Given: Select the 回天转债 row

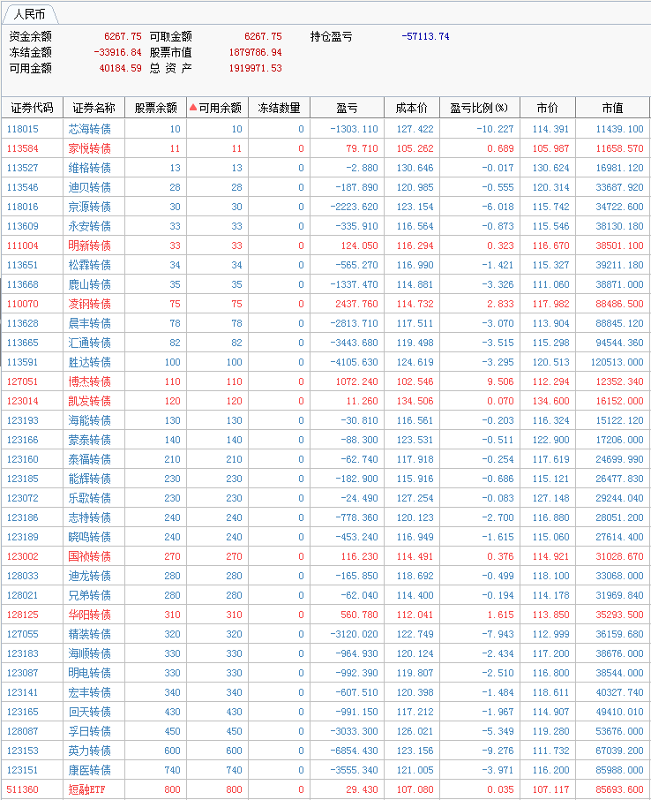Looking at the screenshot, I should pyautogui.click(x=325, y=712).
